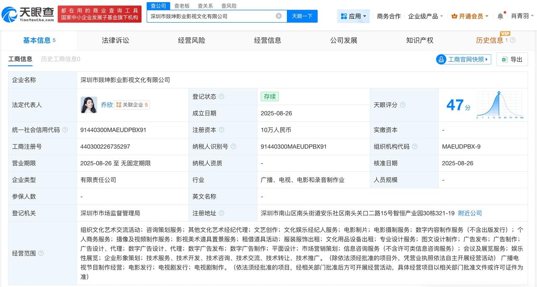This screenshot has width=537, height=287.
Task: Clear the search box with the X icon
Action: coord(279,16)
